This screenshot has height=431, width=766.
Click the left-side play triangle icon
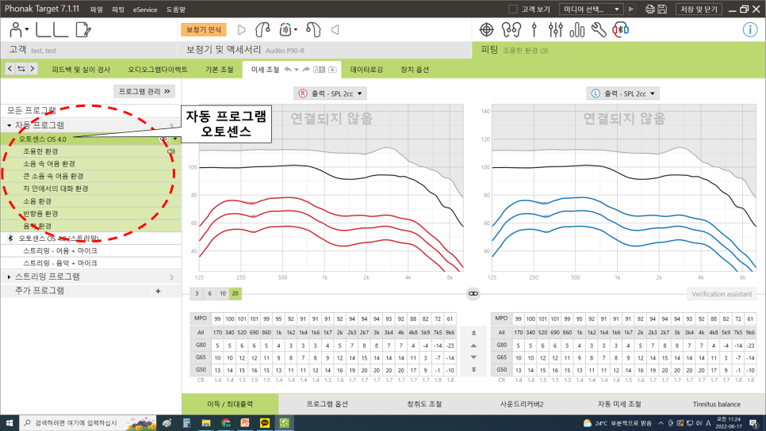point(335,30)
